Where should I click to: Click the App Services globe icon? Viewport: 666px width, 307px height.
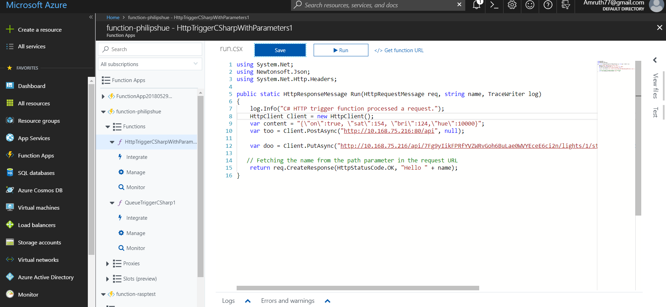coord(10,138)
